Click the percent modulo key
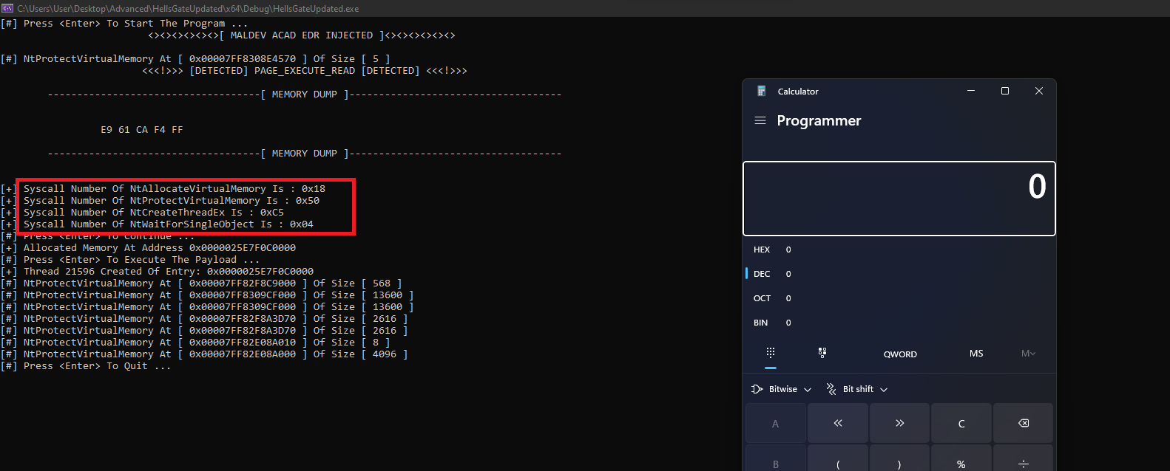Viewport: 1170px width, 471px height. [961, 461]
